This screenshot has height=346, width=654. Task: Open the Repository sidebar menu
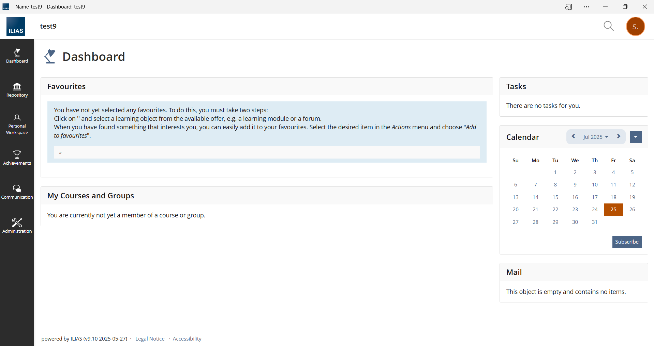coord(17,90)
